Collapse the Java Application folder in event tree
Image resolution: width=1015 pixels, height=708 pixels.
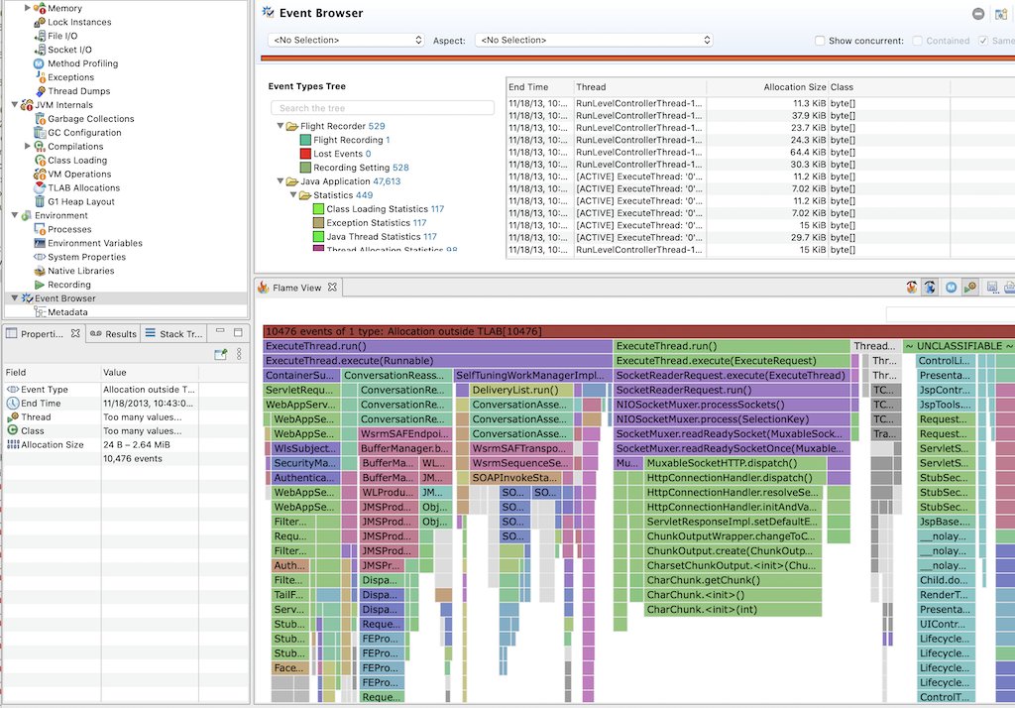click(x=281, y=181)
